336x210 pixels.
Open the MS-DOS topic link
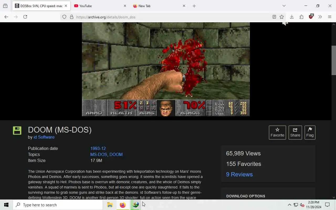[x=99, y=154]
